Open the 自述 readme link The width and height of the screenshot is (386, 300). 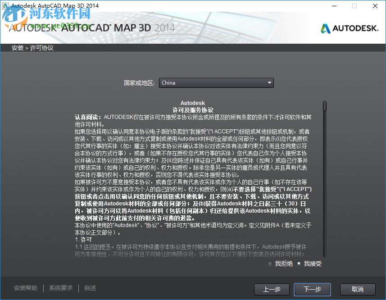click(90, 288)
